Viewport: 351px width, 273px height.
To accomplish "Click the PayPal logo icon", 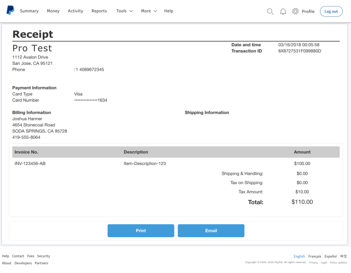I will click(10, 10).
